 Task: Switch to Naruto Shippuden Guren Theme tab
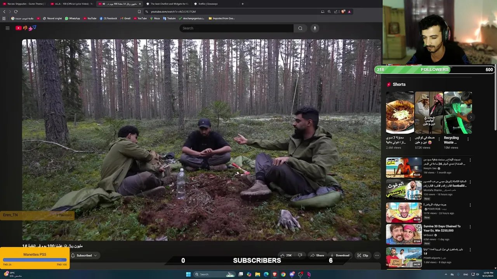pos(24,4)
